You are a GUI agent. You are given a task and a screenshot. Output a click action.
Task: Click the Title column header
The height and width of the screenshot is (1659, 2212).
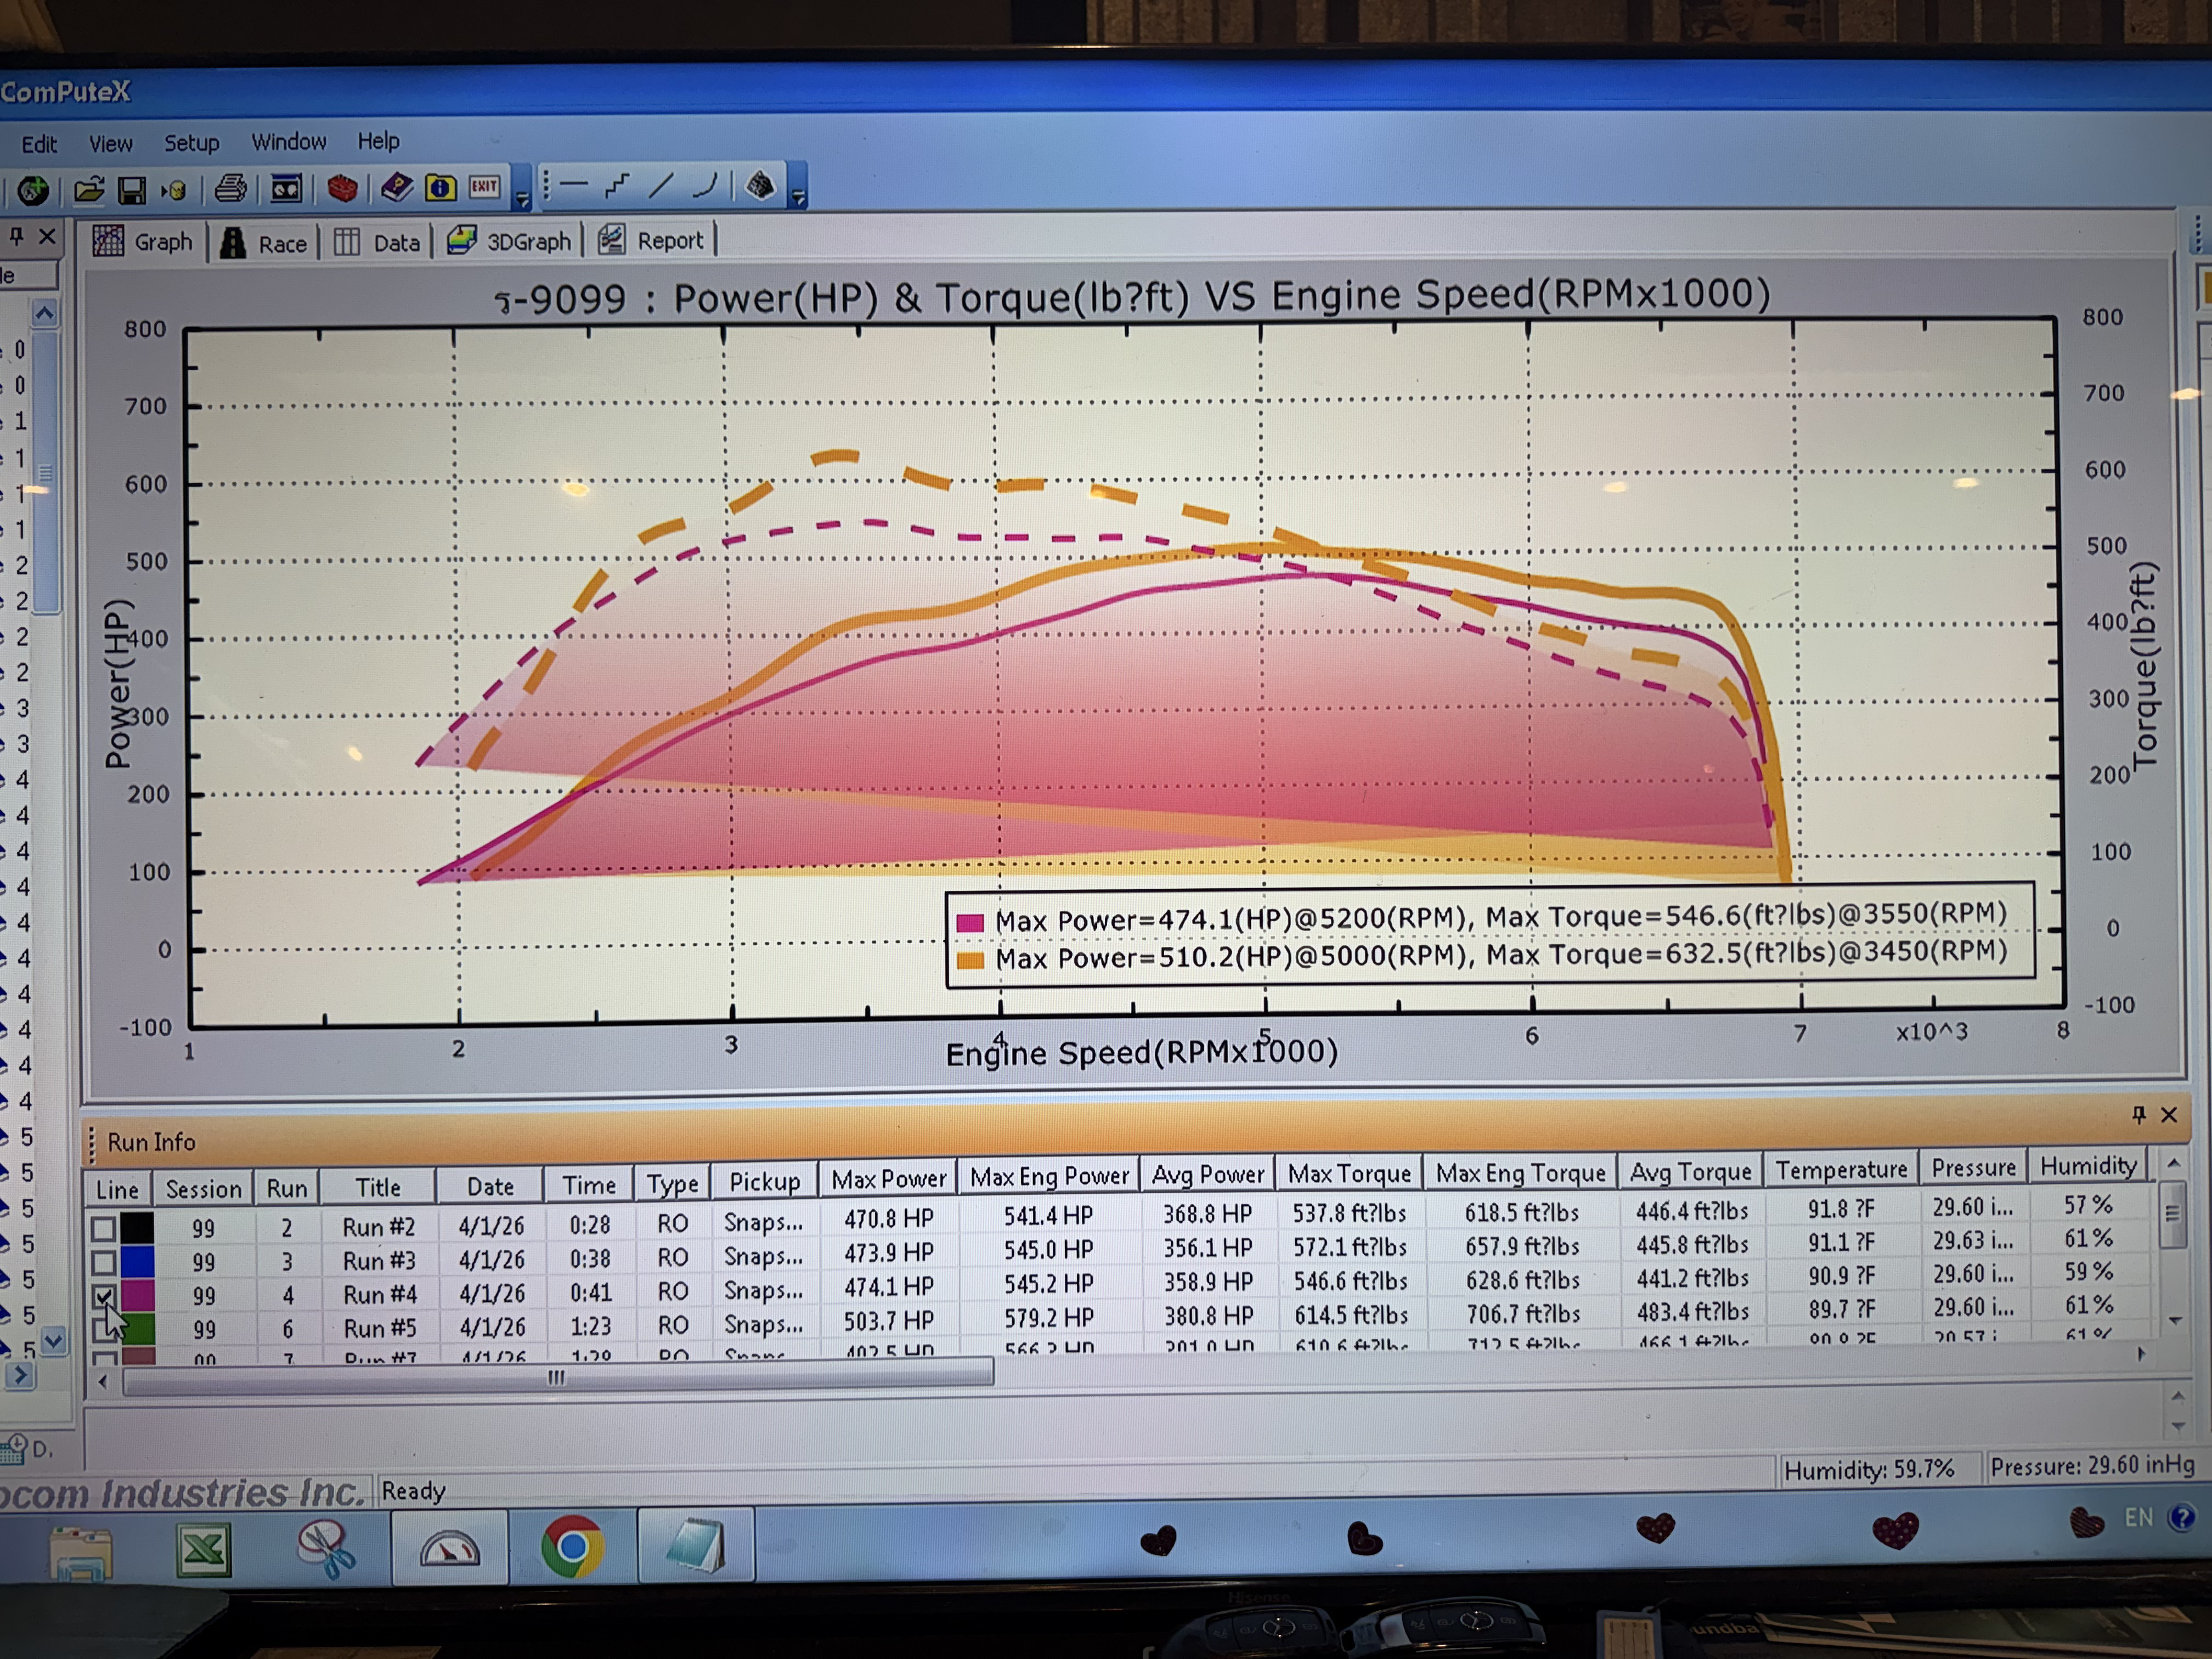377,1187
